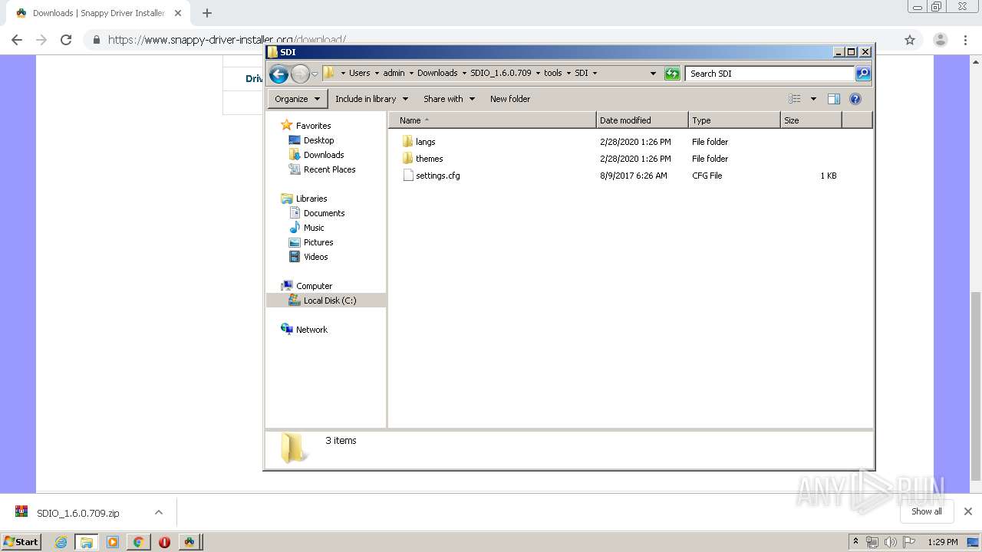Open Downloads in the navigation pane
Screen dimensions: 982x552
click(323, 155)
